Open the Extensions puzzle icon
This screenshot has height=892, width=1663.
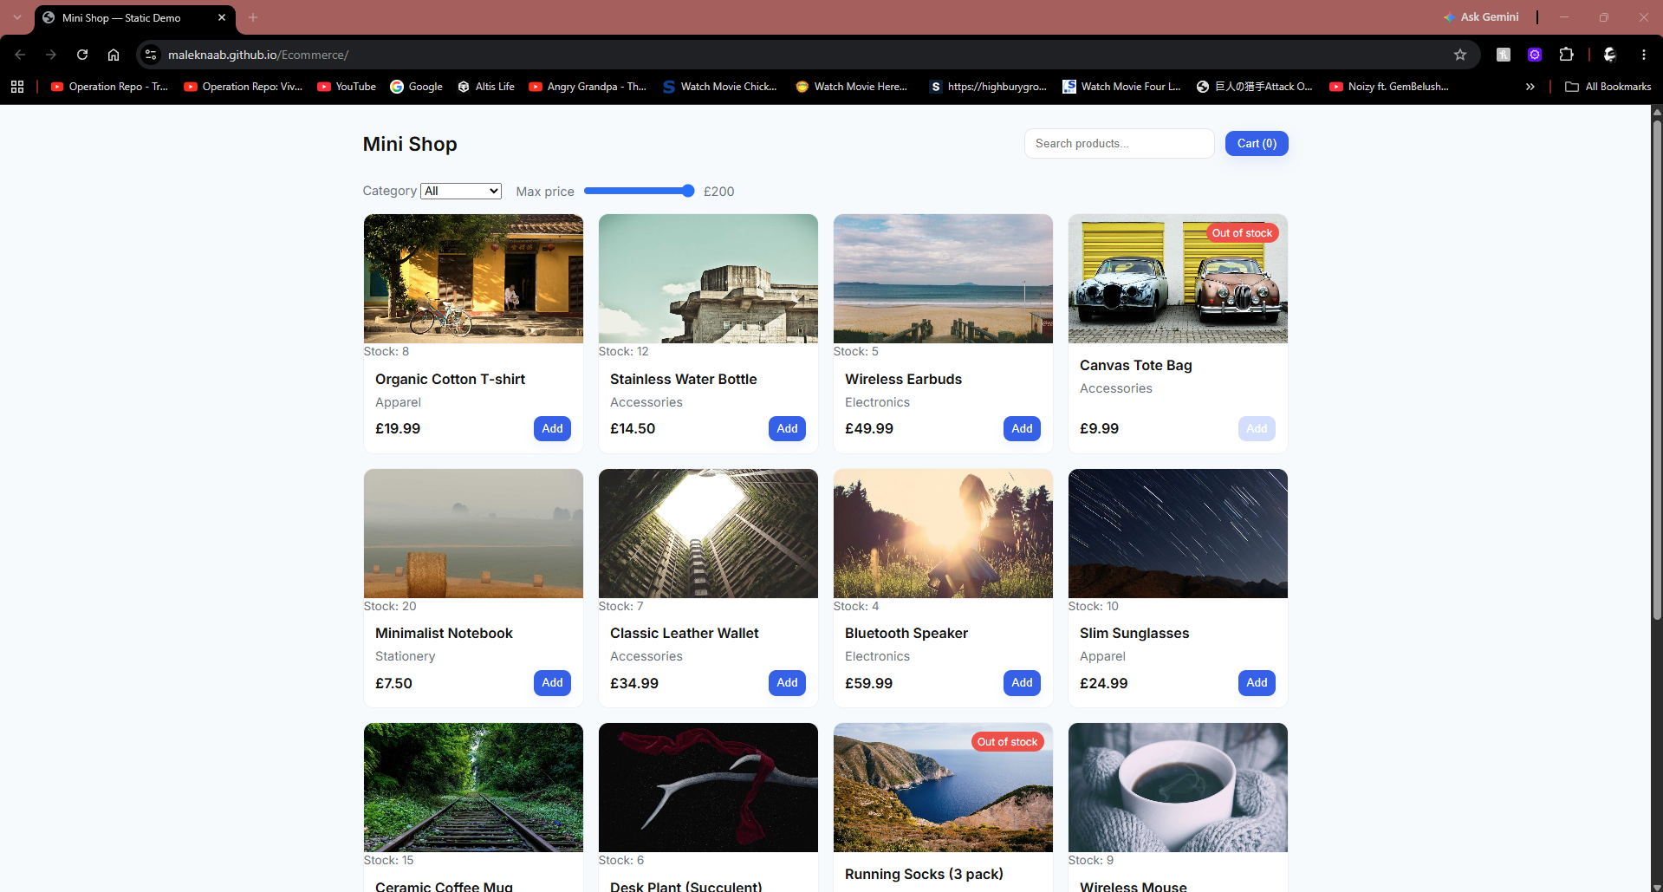(1566, 55)
